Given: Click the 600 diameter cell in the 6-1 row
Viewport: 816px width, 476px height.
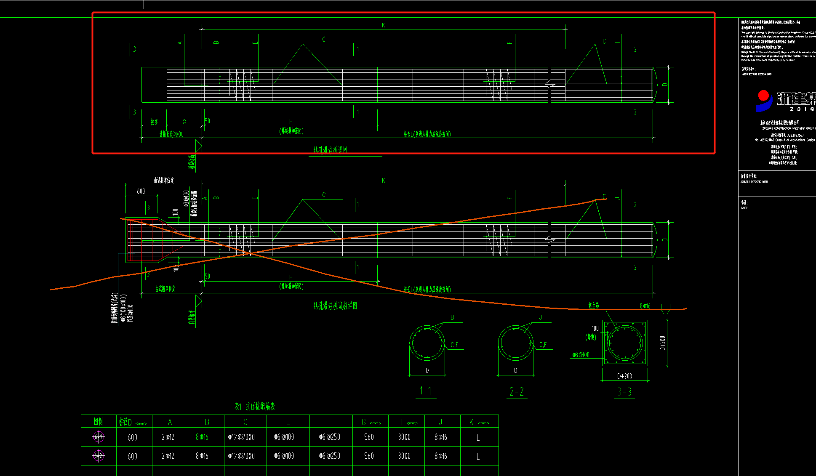Looking at the screenshot, I should (132, 438).
